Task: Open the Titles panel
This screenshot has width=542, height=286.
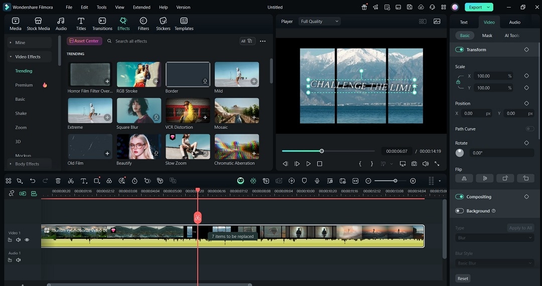Action: tap(81, 24)
